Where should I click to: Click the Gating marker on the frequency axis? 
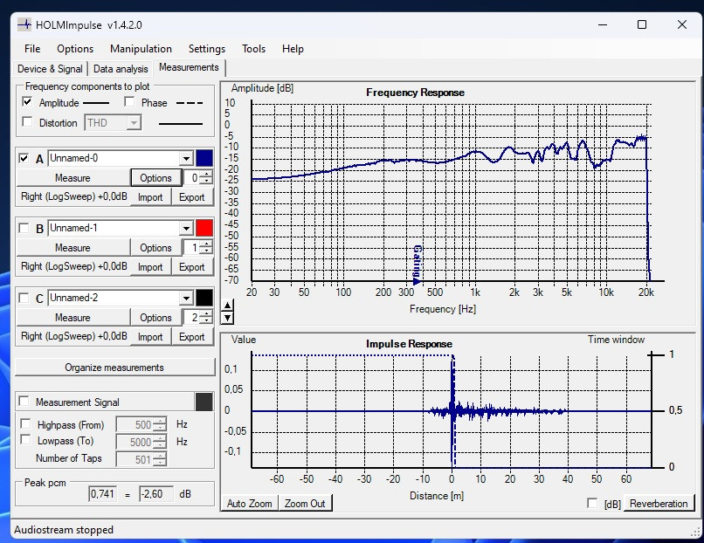click(417, 265)
